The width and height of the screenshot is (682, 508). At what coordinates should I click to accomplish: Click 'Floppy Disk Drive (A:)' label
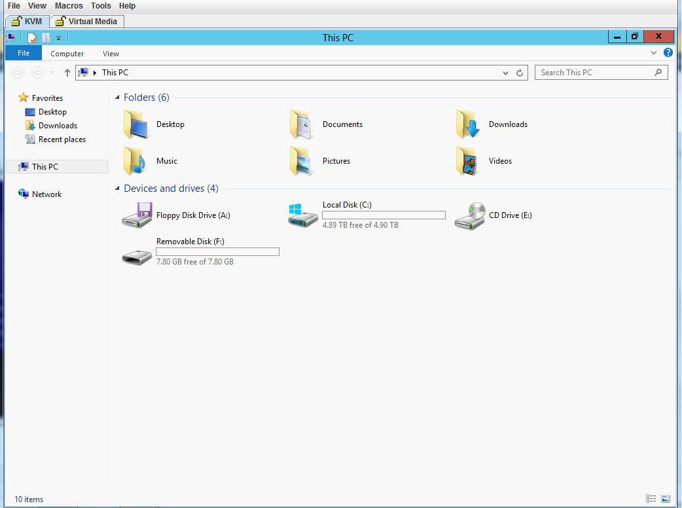click(x=193, y=215)
